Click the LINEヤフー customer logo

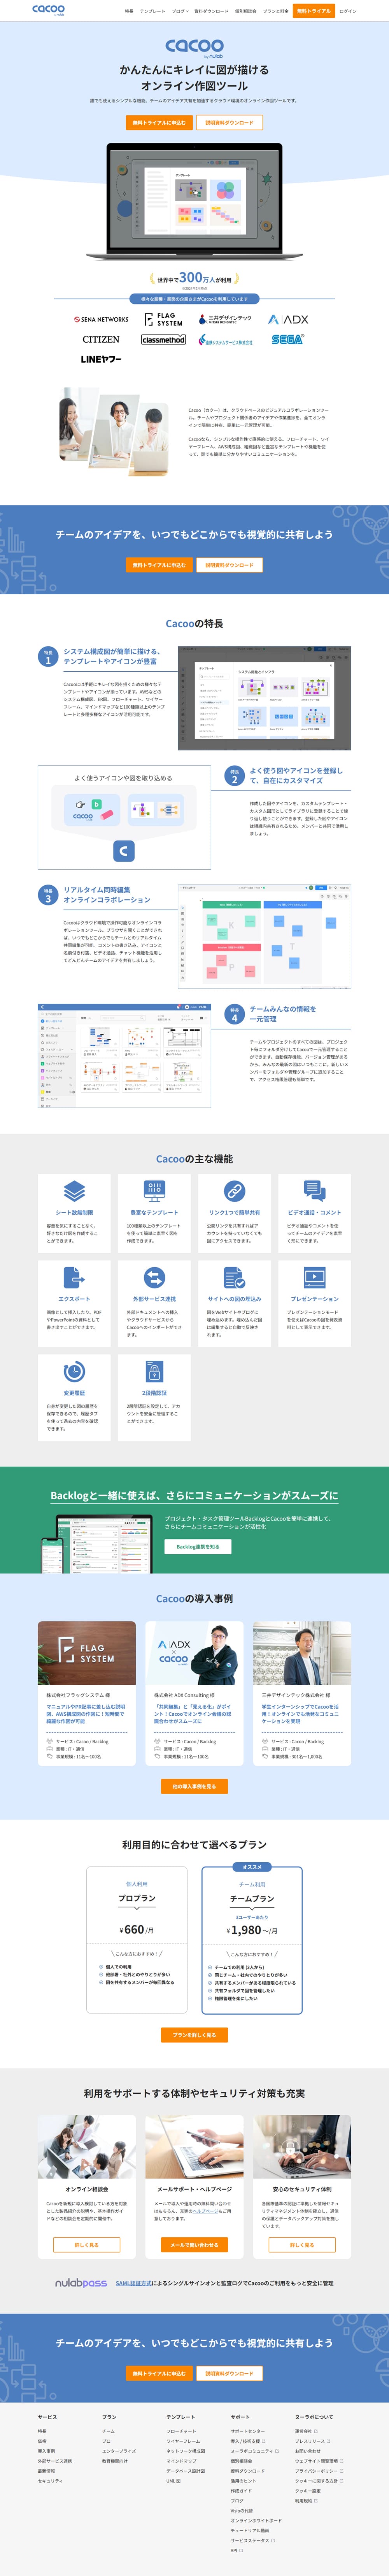point(101,359)
